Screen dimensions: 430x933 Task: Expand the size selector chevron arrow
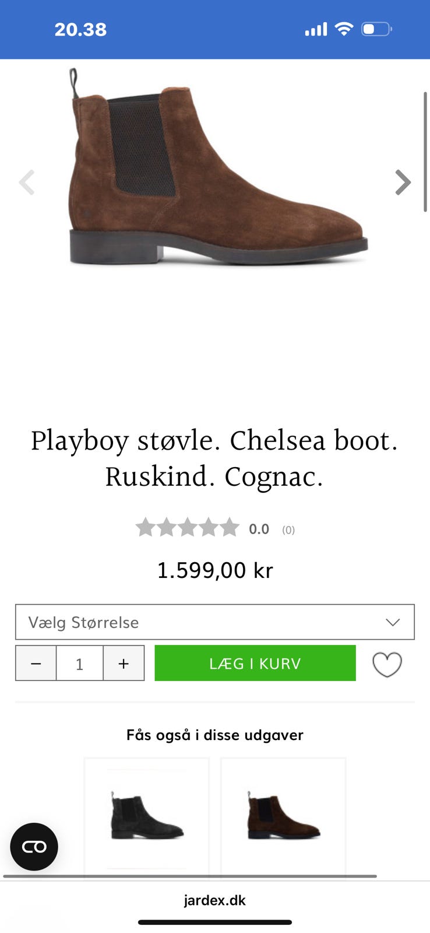pyautogui.click(x=393, y=622)
